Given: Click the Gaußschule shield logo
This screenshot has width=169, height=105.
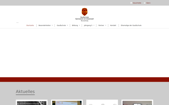Looking at the screenshot, I should tap(84, 12).
